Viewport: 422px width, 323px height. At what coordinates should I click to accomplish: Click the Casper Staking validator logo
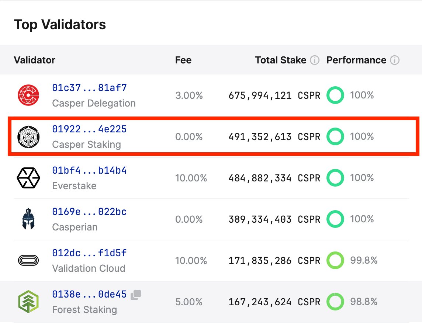click(28, 137)
